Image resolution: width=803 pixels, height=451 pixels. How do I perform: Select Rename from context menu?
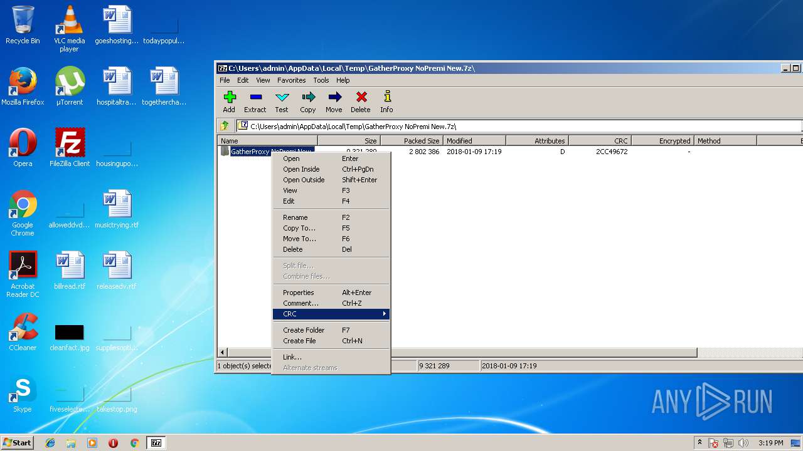331,217
